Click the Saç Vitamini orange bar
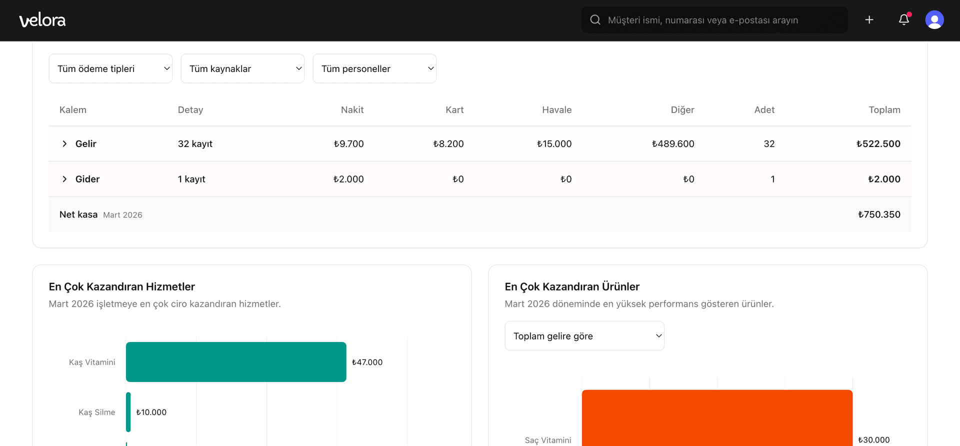The height and width of the screenshot is (446, 960). click(x=717, y=417)
